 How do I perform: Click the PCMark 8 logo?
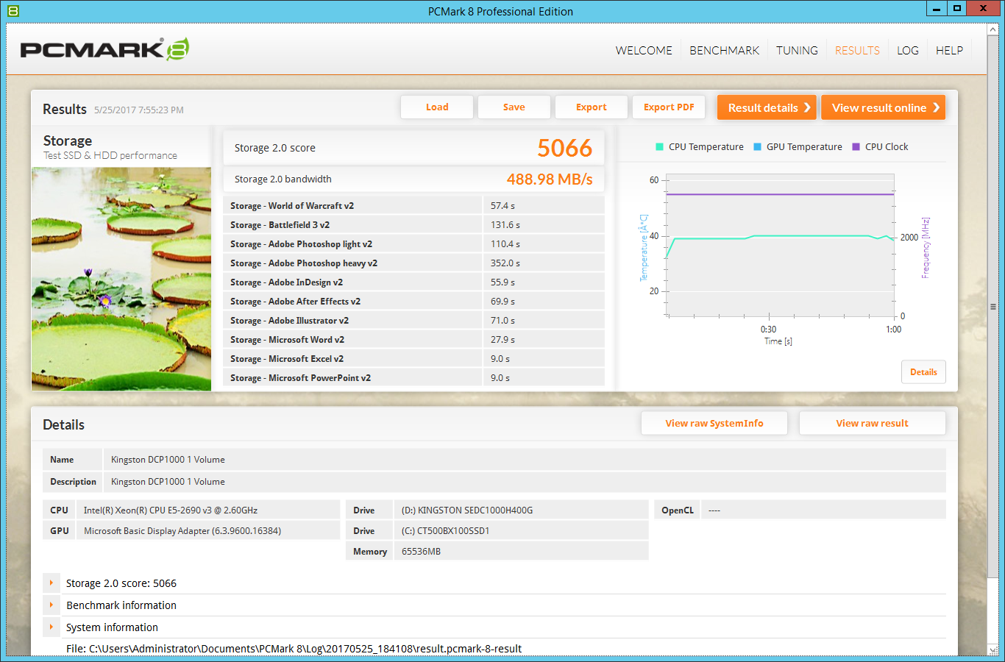pyautogui.click(x=104, y=49)
